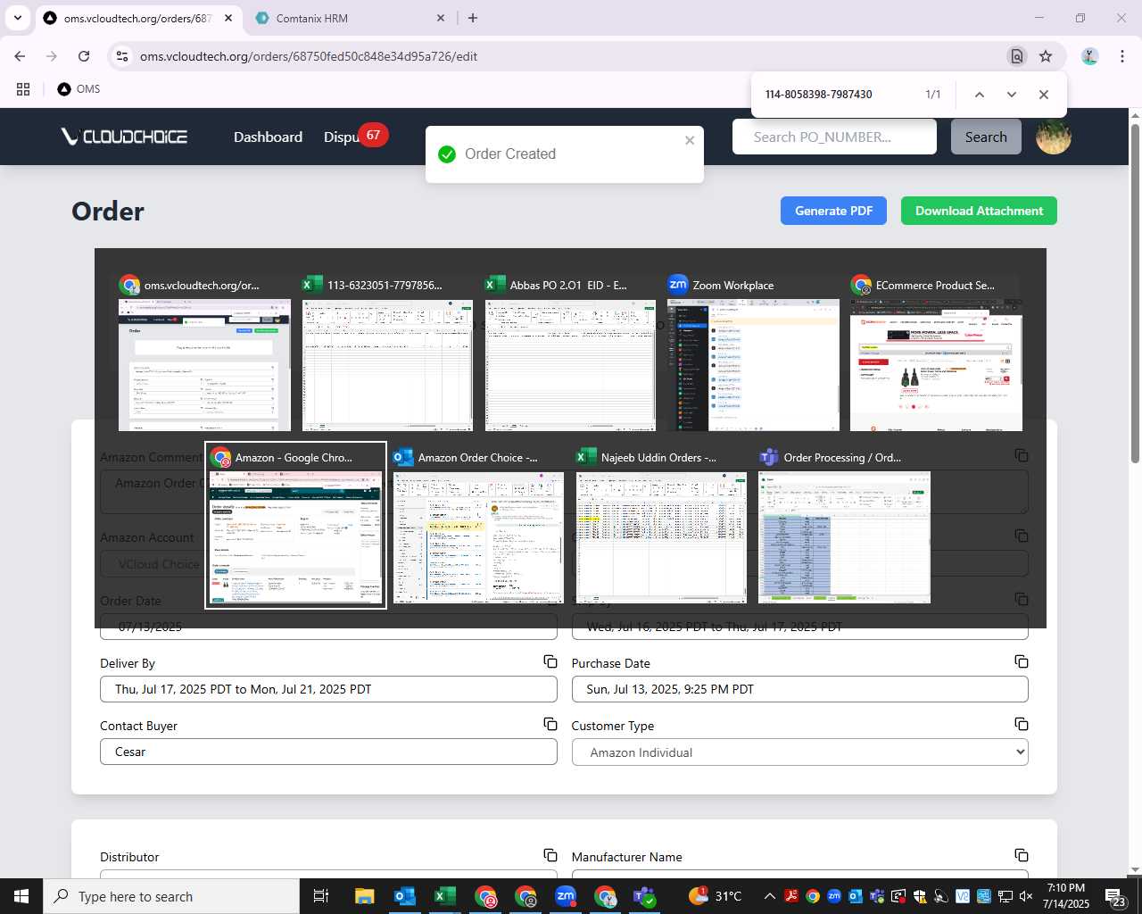The height and width of the screenshot is (914, 1142).
Task: Open the Dashboard nav item
Action: point(268,137)
